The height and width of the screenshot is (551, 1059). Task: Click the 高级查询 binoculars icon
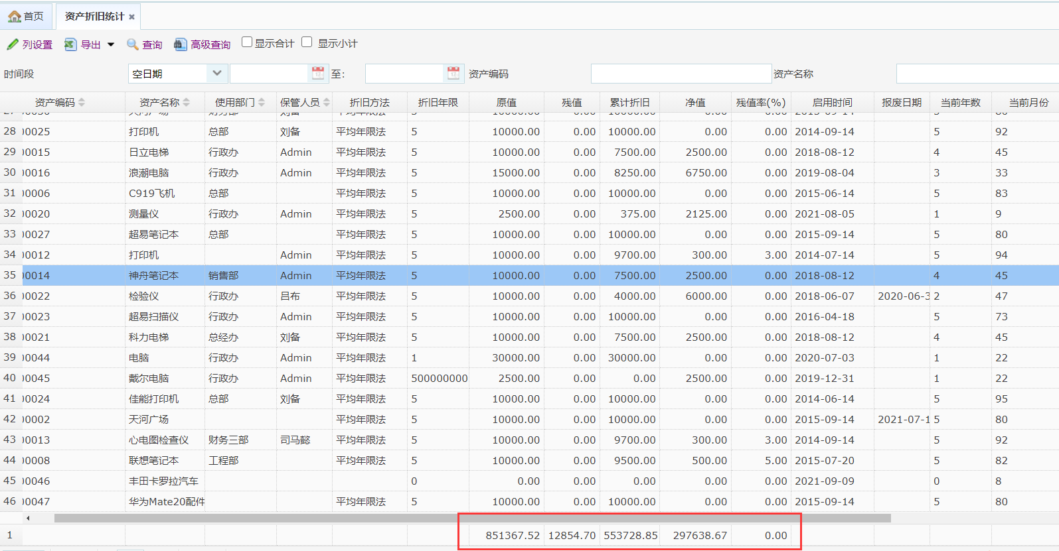point(180,44)
